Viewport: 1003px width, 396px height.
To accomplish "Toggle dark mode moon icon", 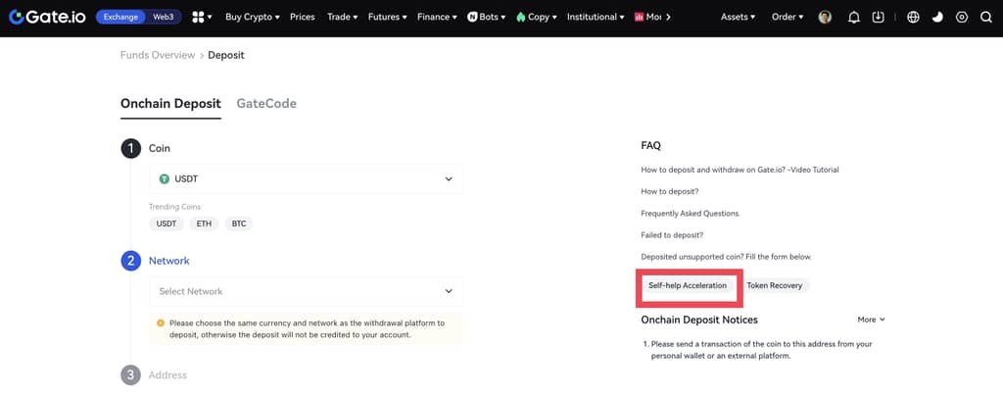I will click(937, 17).
